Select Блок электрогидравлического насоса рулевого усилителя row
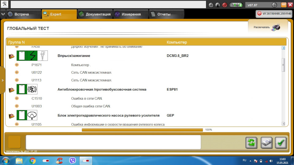The width and height of the screenshot is (294, 165). pyautogui.click(x=108, y=116)
